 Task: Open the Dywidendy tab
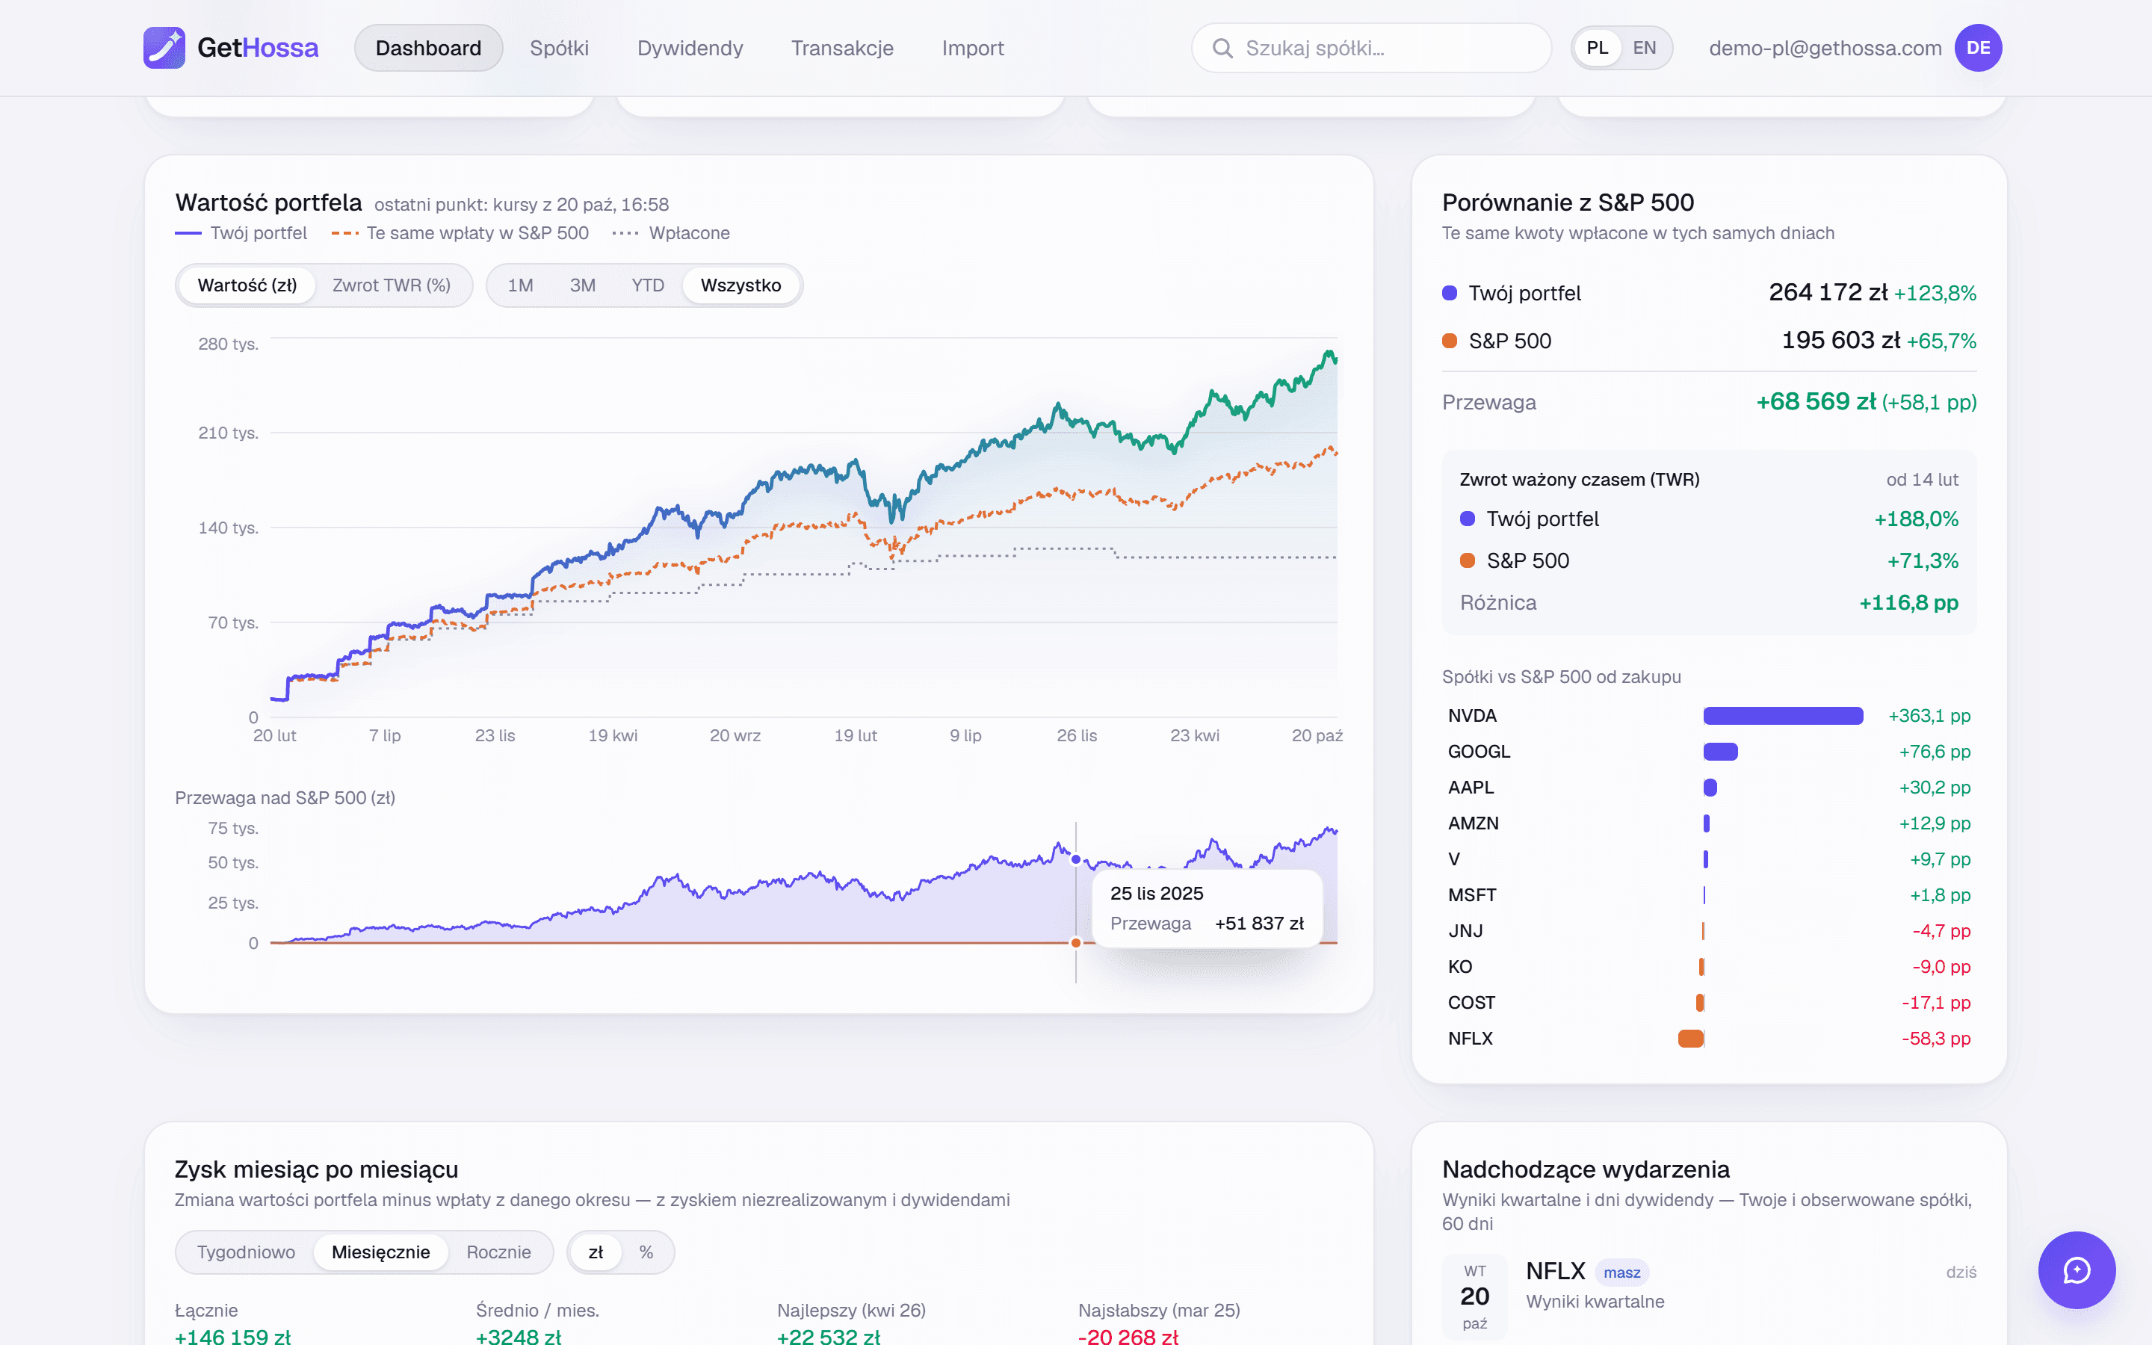coord(690,48)
